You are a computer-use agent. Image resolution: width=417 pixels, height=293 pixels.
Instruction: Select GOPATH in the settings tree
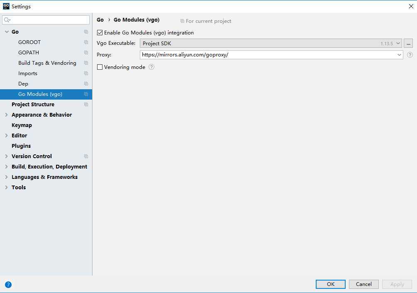click(29, 52)
